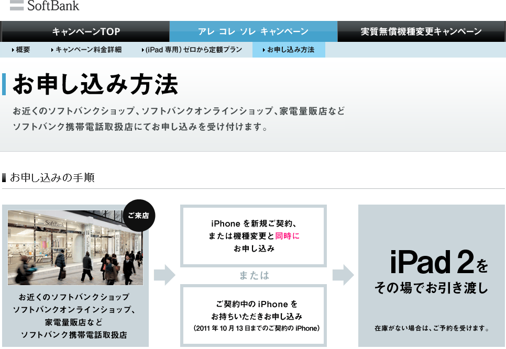Click the SoftBank shop storefront photo

pos(75,247)
